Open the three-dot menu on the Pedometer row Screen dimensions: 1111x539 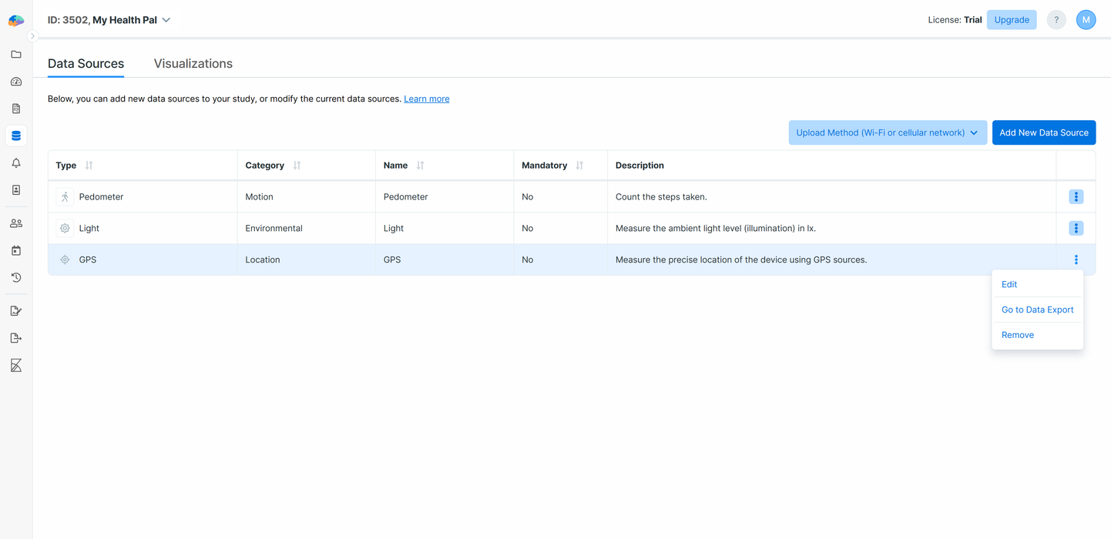coord(1076,196)
